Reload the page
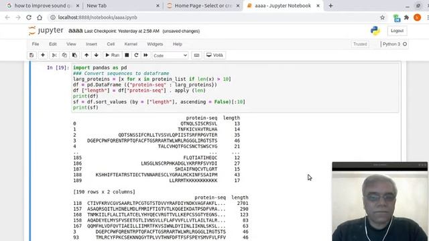Image resolution: width=429 pixels, height=241 pixels. pyautogui.click(x=29, y=17)
